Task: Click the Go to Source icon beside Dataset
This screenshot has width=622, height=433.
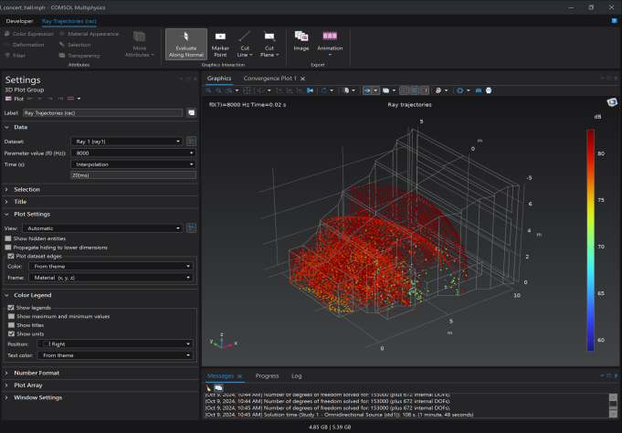Action: tap(191, 141)
